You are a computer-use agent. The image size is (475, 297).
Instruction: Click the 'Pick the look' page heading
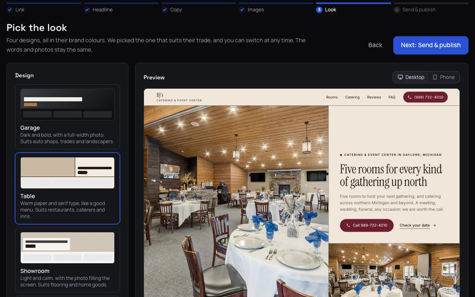tap(37, 28)
